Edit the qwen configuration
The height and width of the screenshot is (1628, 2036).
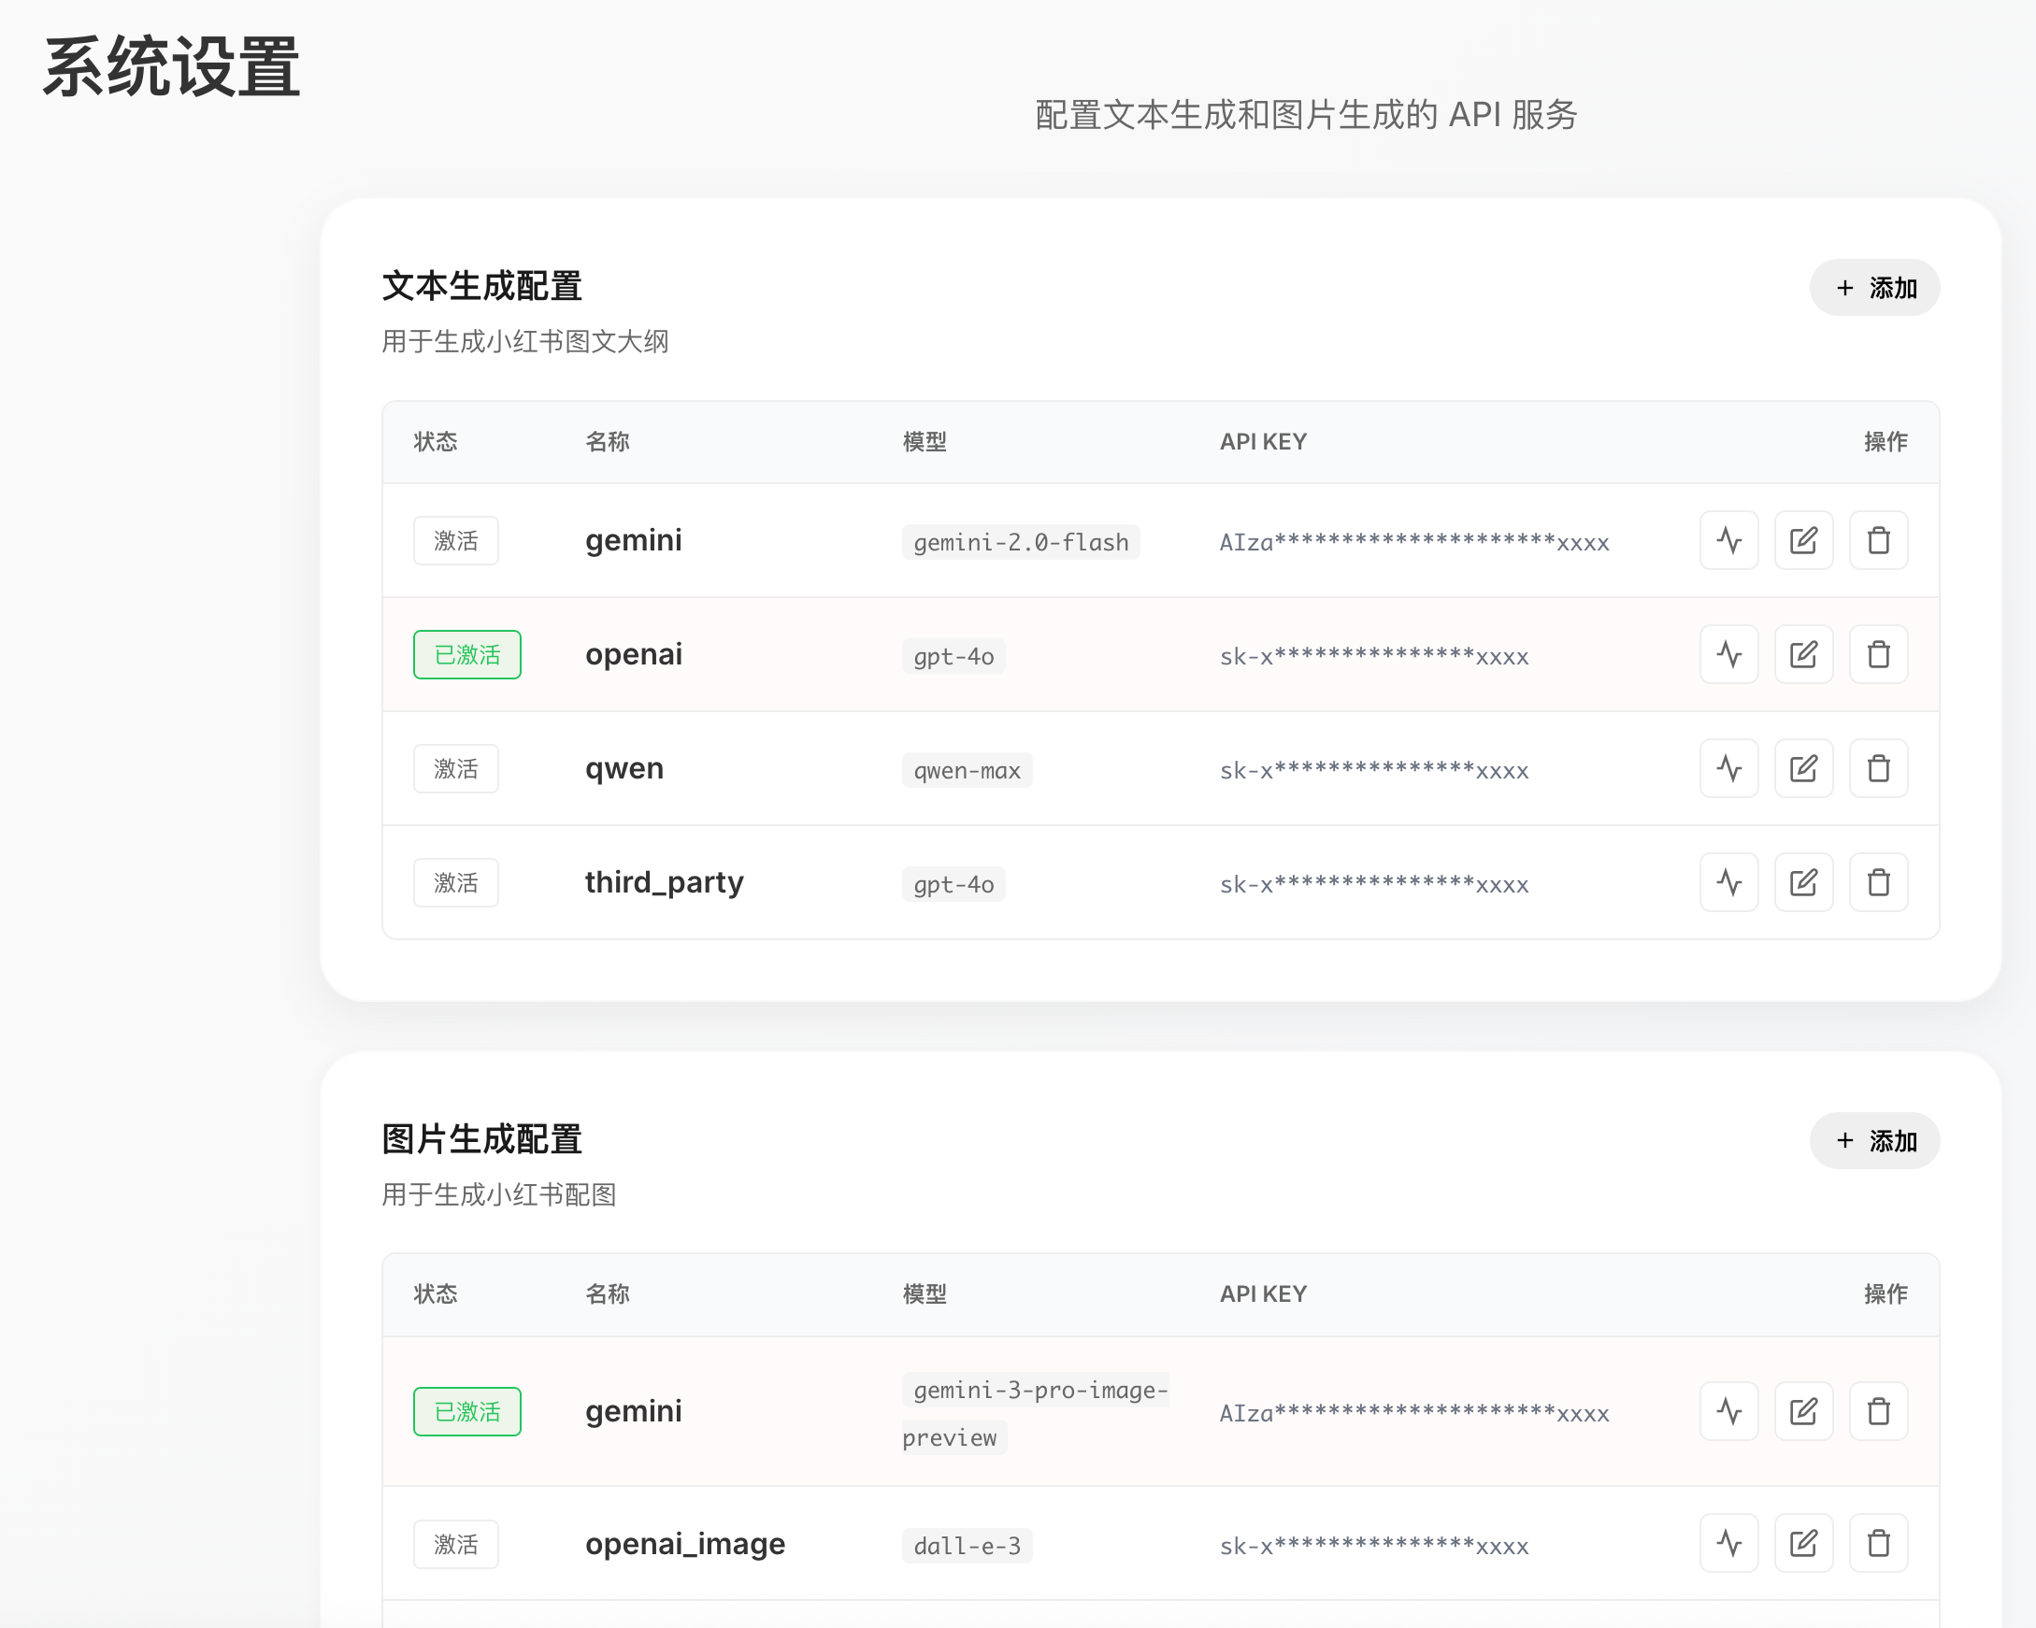pyautogui.click(x=1802, y=768)
